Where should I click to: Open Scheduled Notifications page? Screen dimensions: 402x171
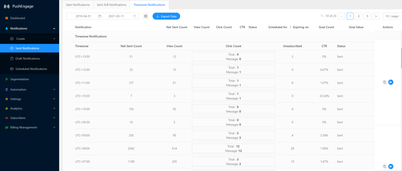click(29, 69)
